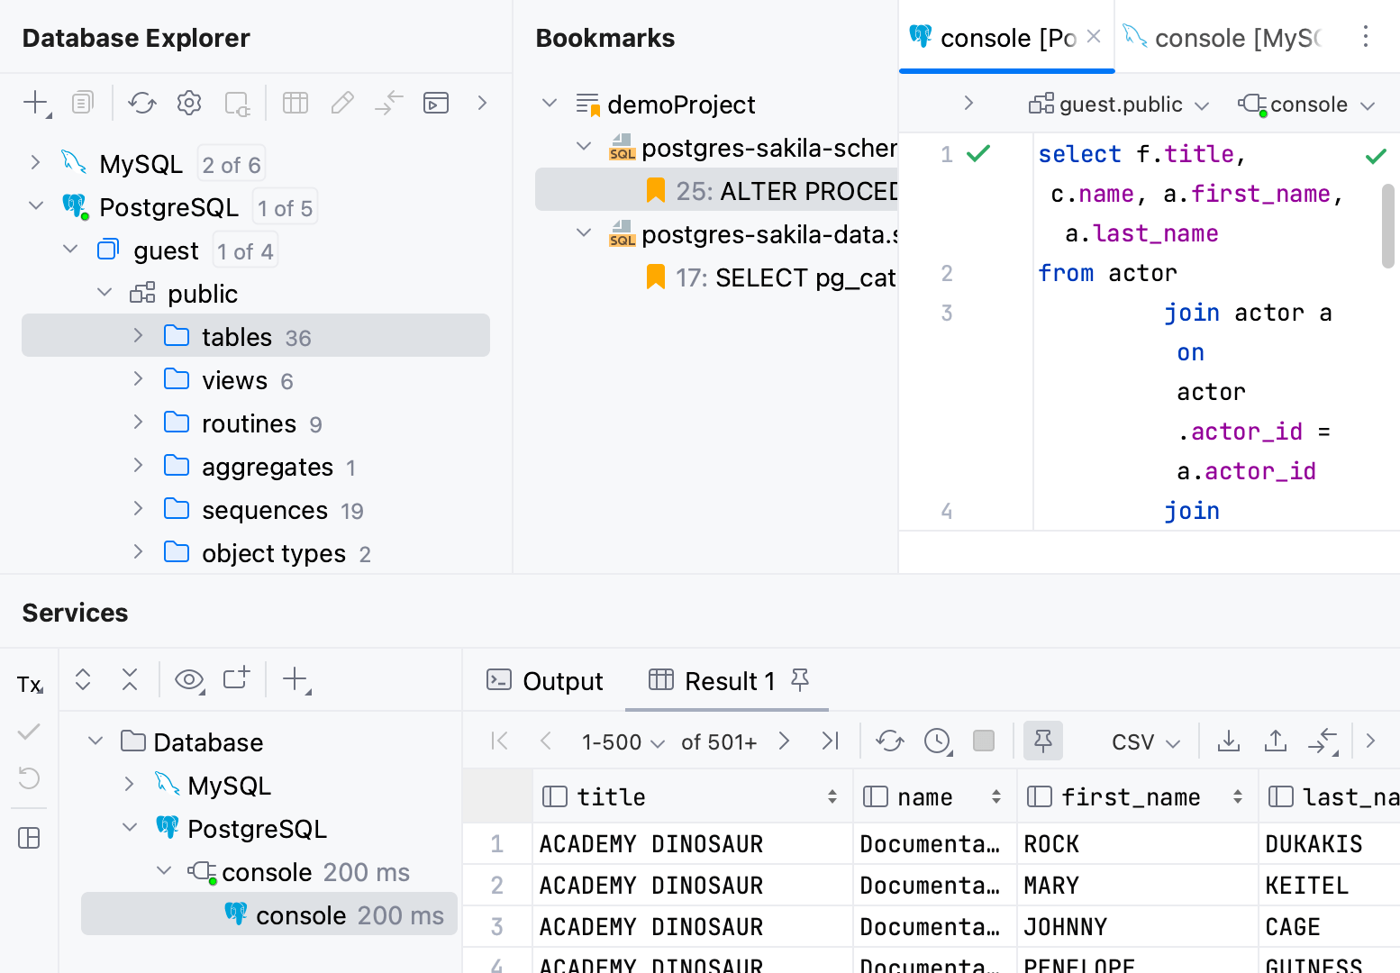
Task: Export result data using the download icon
Action: pos(1228,741)
